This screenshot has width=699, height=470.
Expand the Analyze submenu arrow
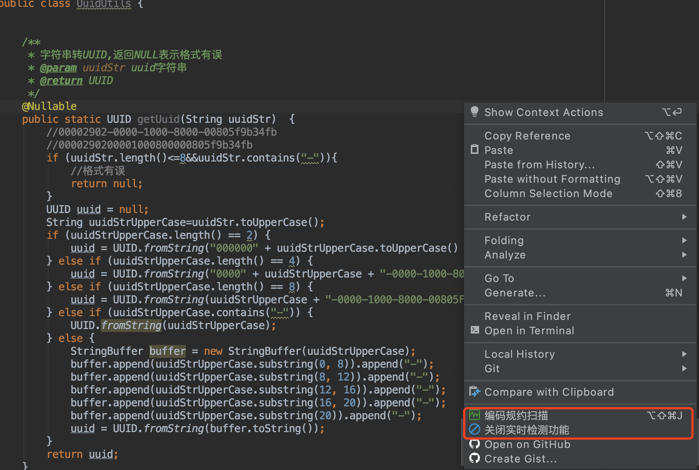coord(684,255)
